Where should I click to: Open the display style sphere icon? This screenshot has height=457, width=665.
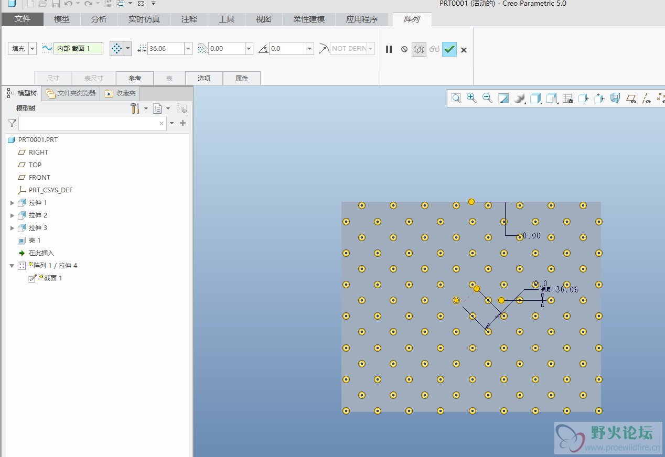pos(519,98)
